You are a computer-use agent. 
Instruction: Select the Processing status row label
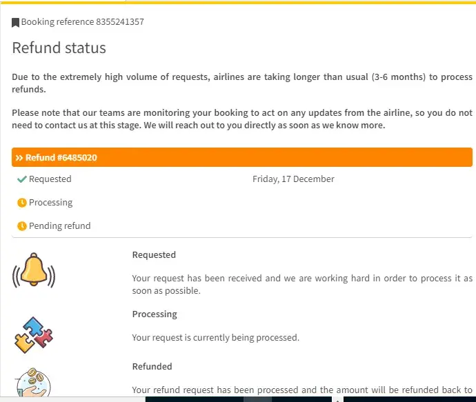[50, 203]
